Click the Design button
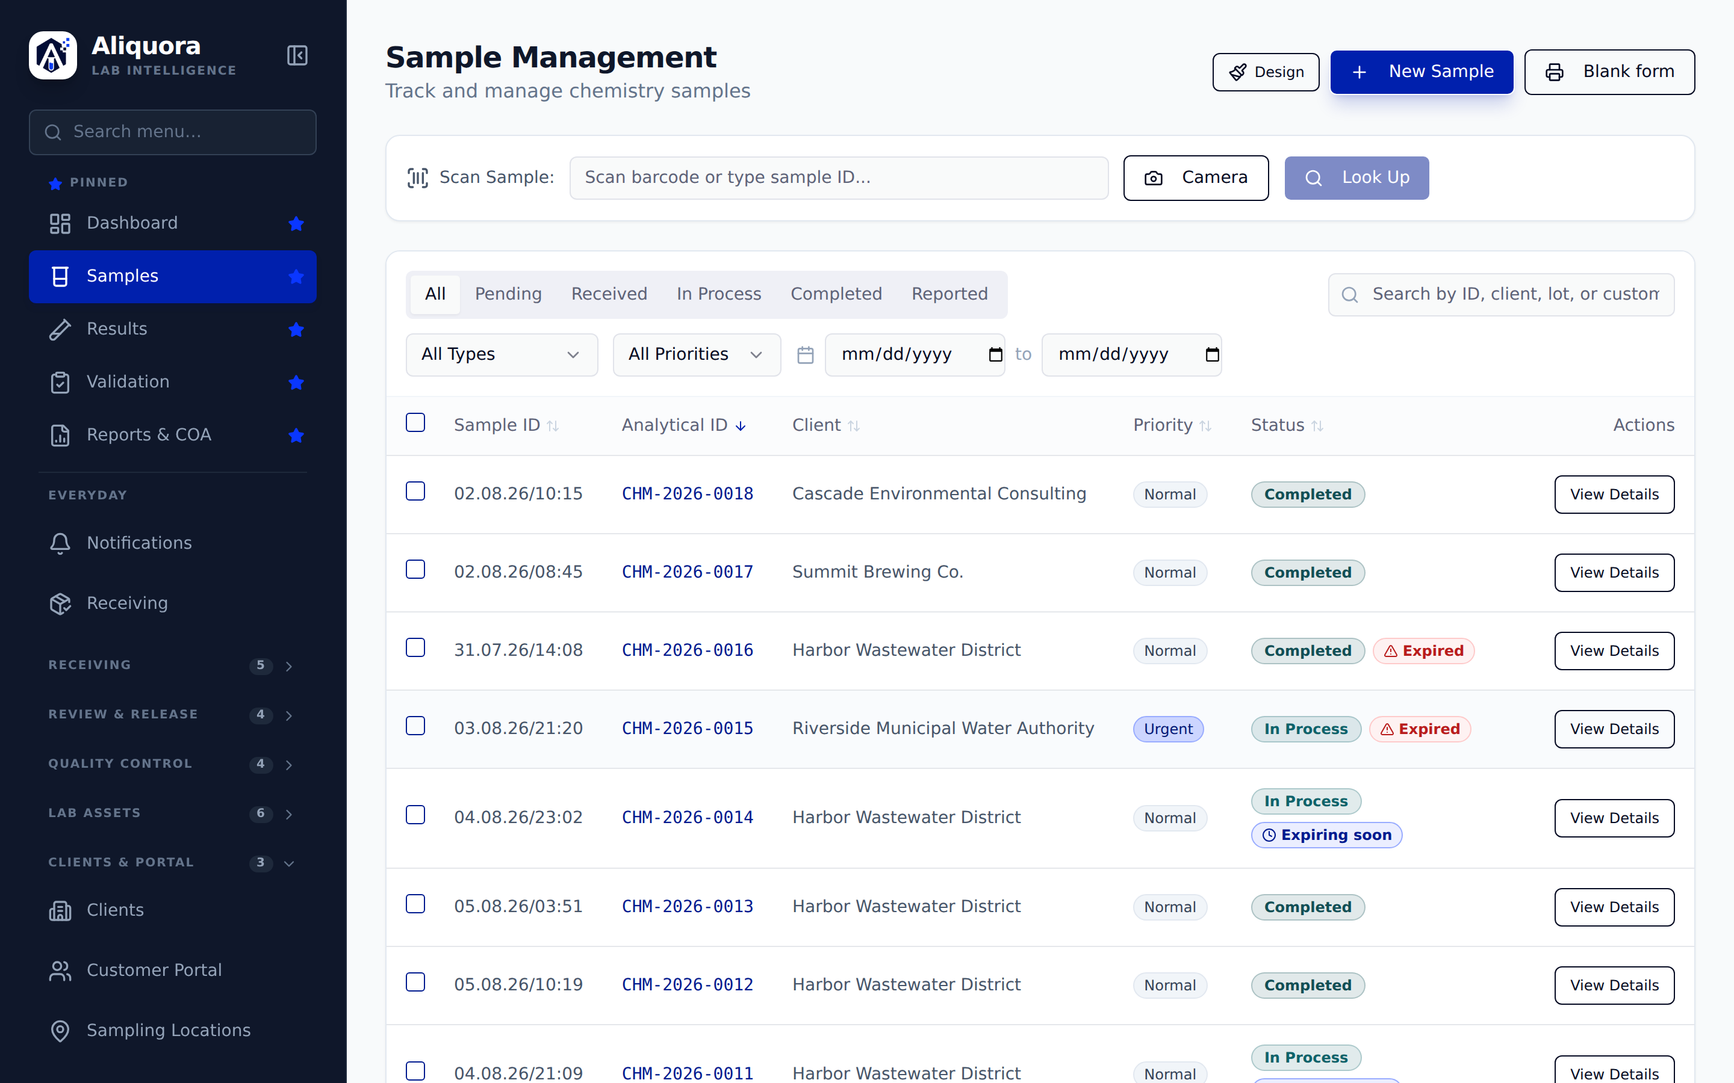The width and height of the screenshot is (1734, 1083). coord(1266,72)
